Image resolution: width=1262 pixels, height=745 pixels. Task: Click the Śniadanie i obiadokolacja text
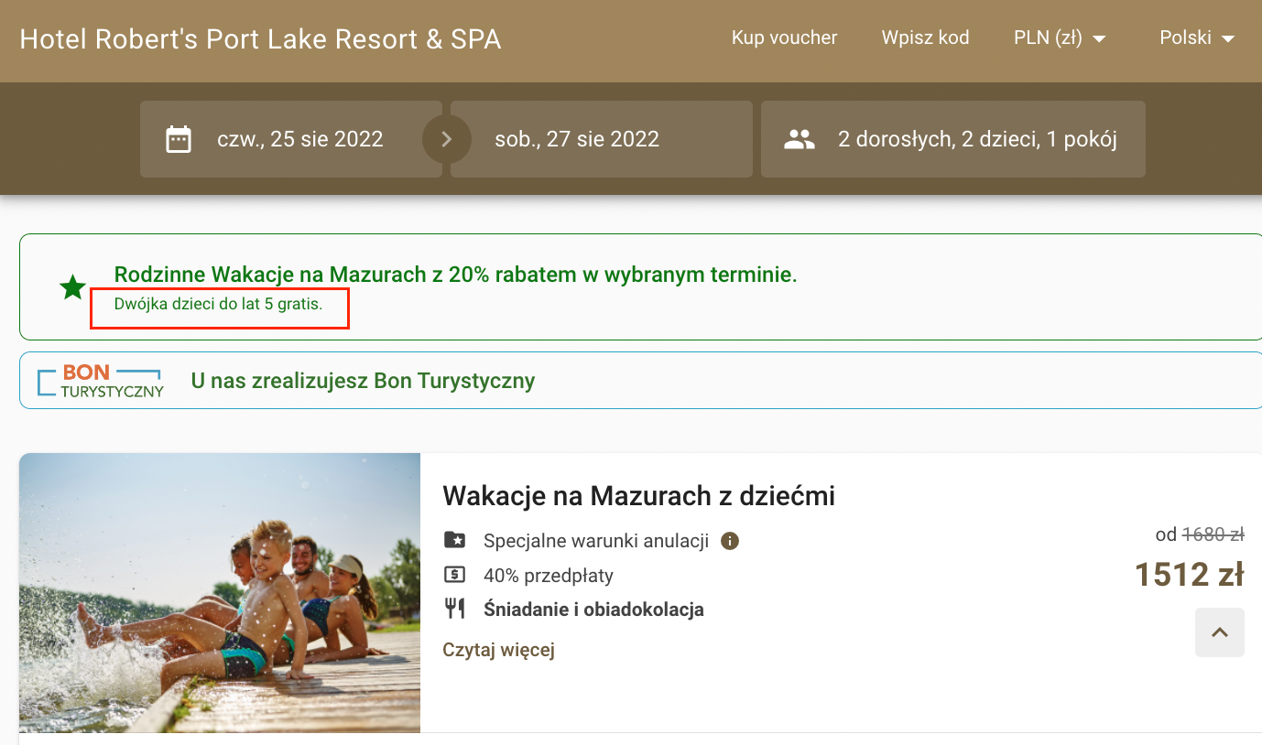(593, 610)
